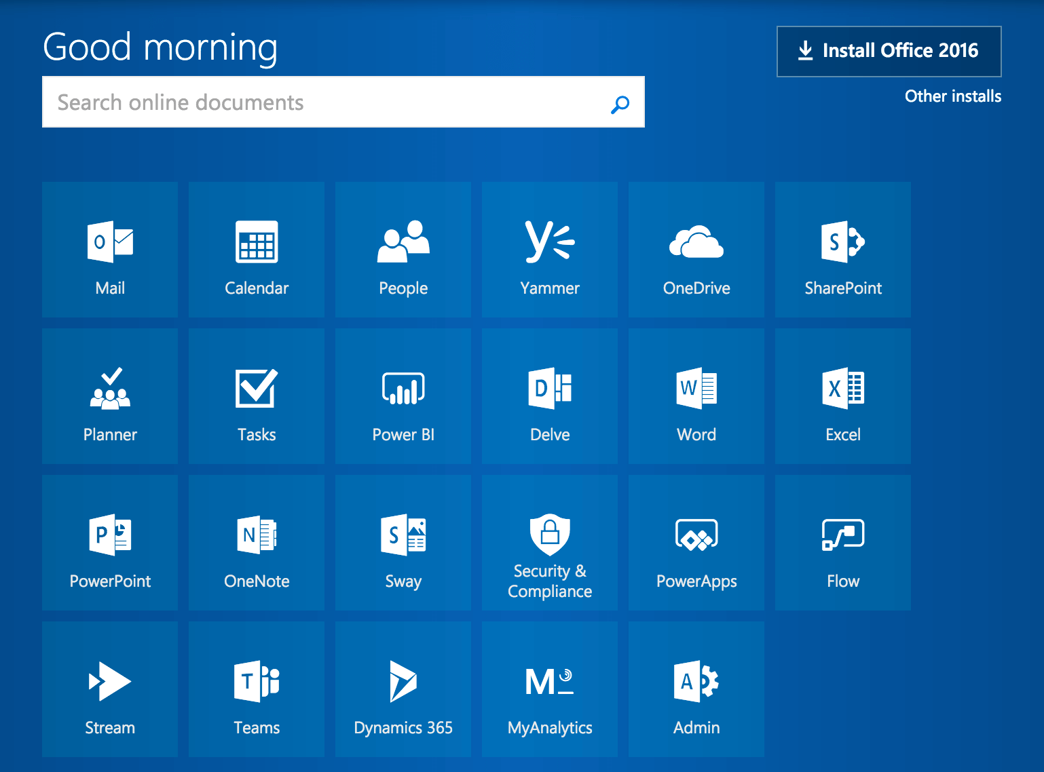
Task: Open the Other installs link
Action: pyautogui.click(x=952, y=96)
